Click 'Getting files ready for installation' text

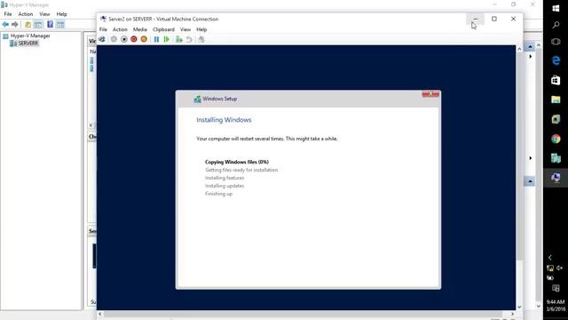tap(241, 170)
